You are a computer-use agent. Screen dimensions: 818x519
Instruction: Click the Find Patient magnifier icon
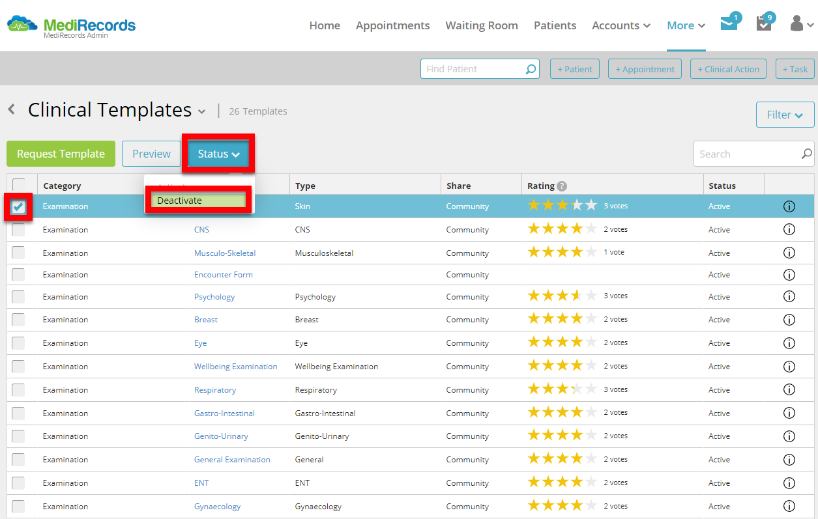pyautogui.click(x=531, y=69)
